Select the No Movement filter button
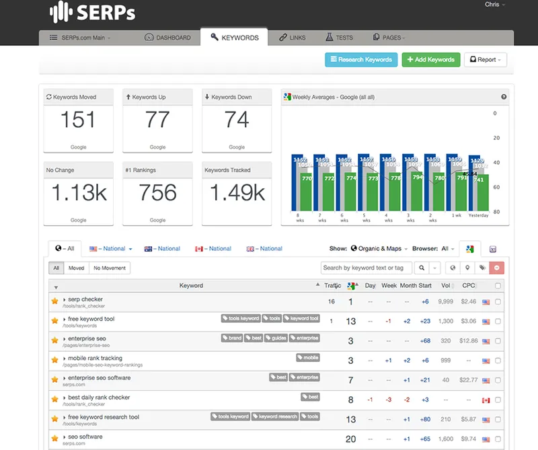Screen dimensions: 538x450 (110, 268)
